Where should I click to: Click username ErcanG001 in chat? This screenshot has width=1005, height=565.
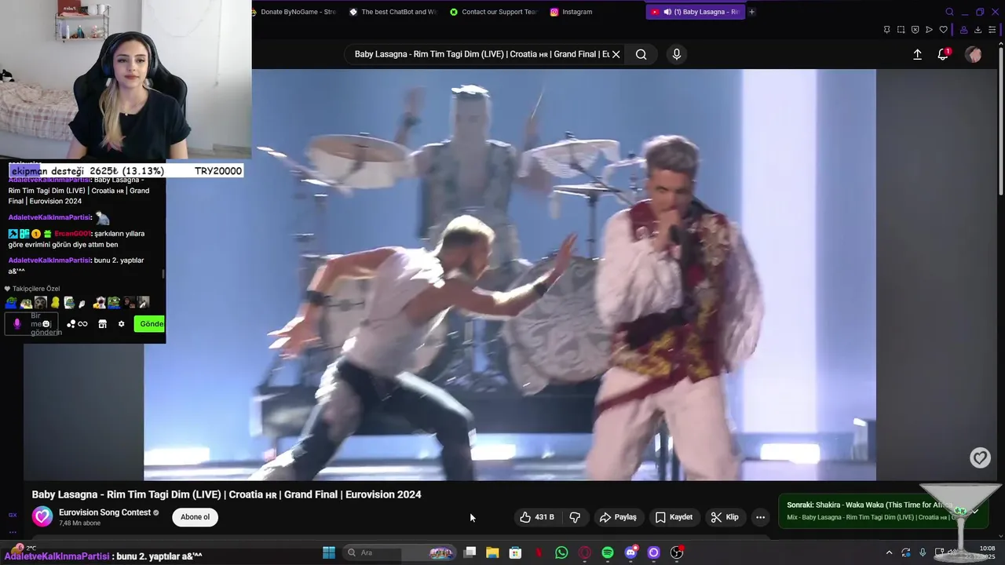[72, 234]
